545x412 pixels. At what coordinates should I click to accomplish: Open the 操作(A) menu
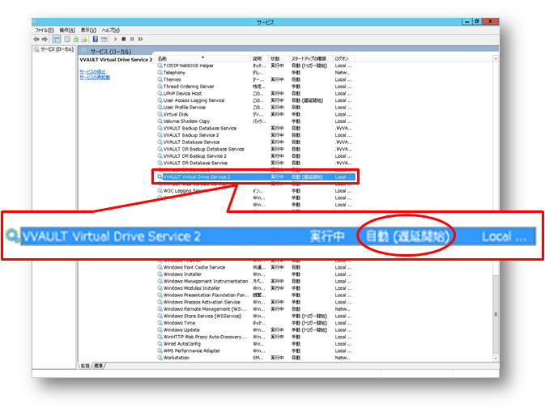67,30
